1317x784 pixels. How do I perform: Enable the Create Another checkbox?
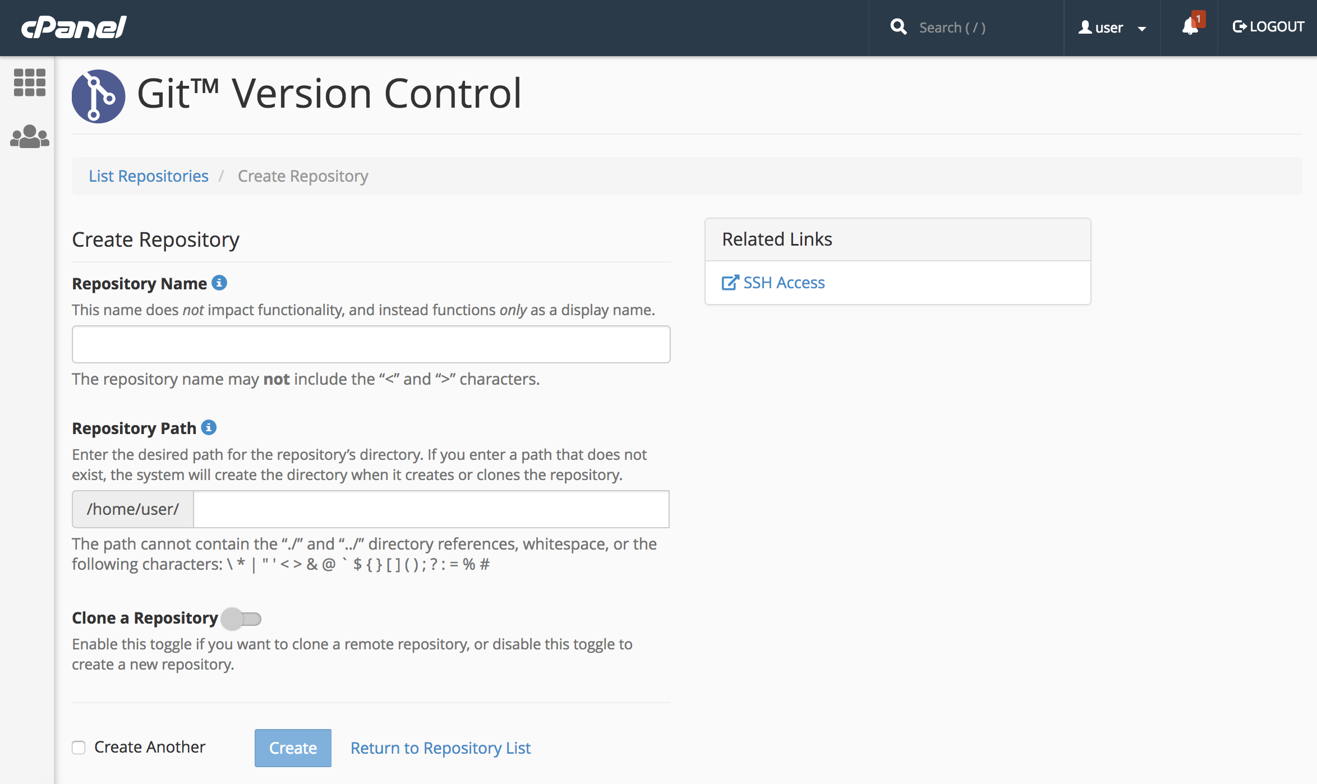(x=79, y=746)
